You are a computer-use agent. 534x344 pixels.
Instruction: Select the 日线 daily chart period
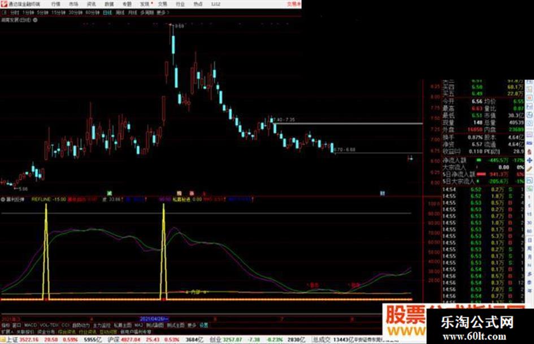tap(107, 12)
